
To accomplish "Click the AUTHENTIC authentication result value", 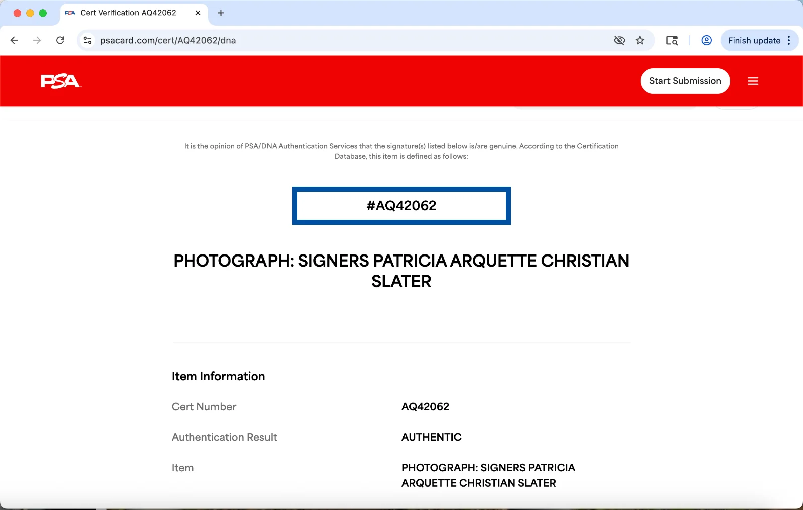I will 432,437.
